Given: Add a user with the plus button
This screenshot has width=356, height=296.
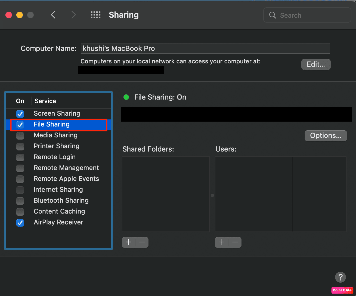Looking at the screenshot, I should tap(221, 242).
